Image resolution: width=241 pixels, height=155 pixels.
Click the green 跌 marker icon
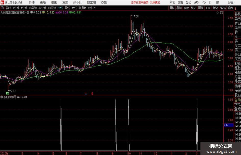coord(7,93)
